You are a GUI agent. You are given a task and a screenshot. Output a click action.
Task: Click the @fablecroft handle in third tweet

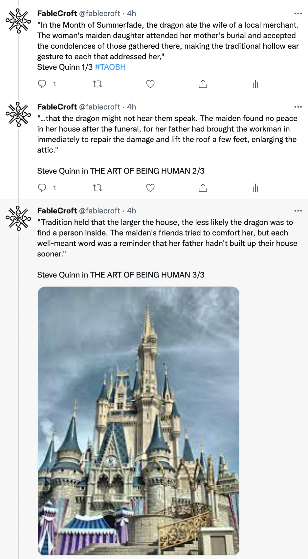(x=100, y=211)
